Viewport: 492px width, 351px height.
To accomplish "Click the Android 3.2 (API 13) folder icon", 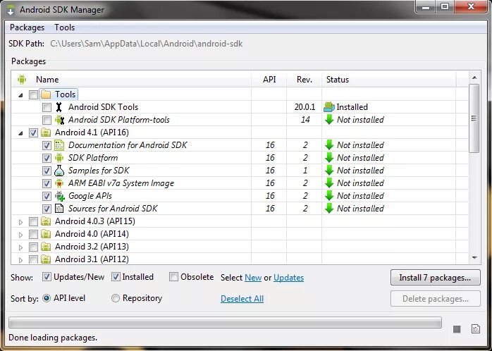I will point(46,247).
